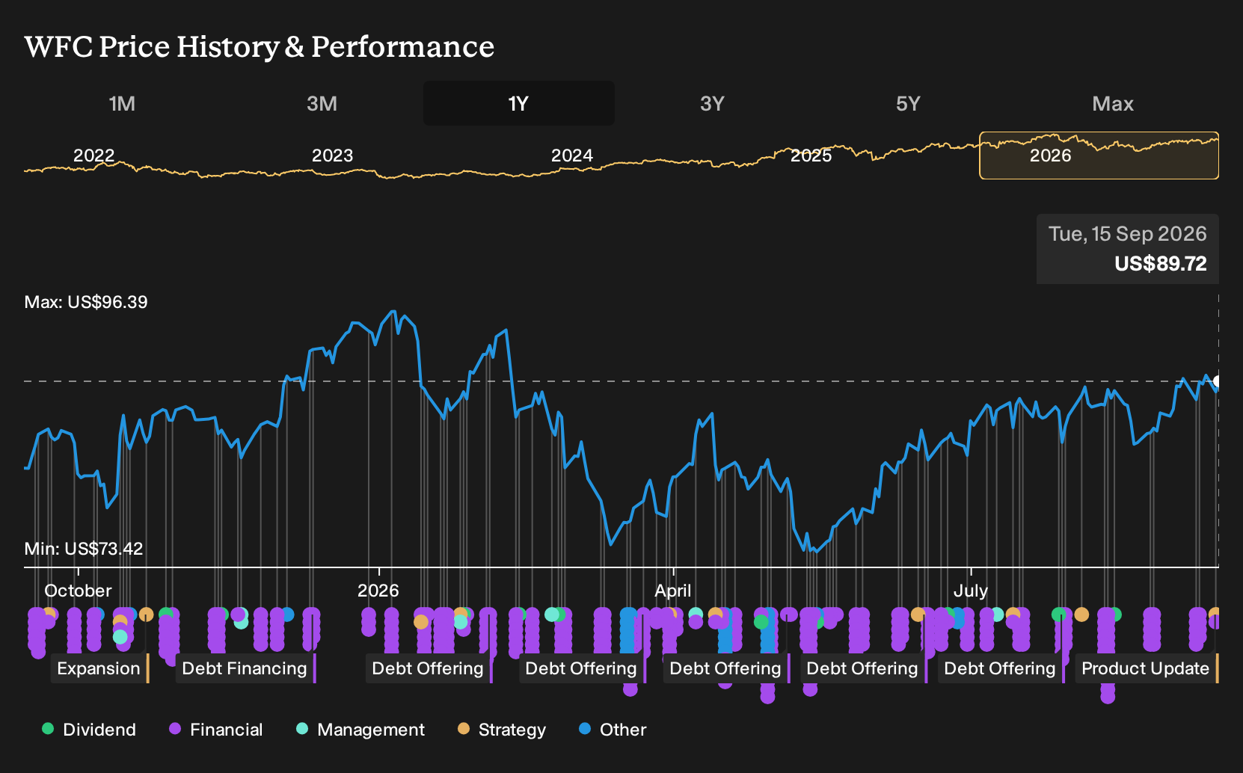Open the Debt Offering label below April
The image size is (1243, 773).
coord(725,668)
